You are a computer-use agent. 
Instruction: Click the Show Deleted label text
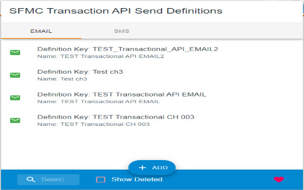[137, 180]
